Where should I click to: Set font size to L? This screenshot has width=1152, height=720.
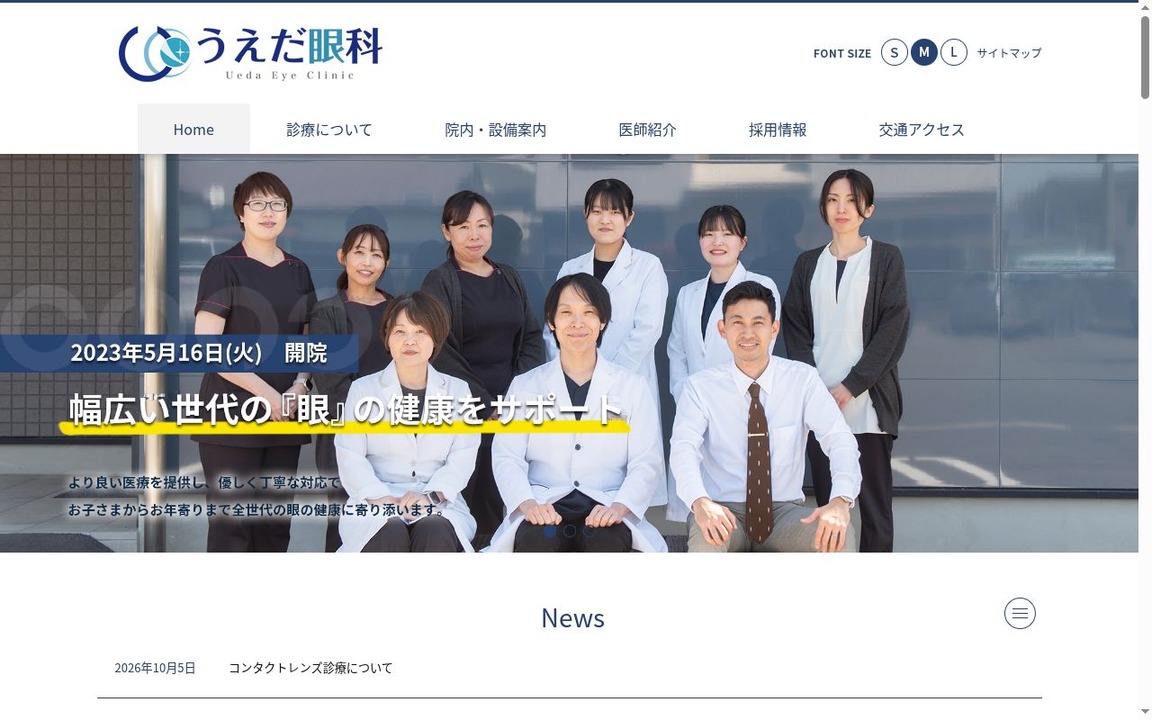pos(954,52)
